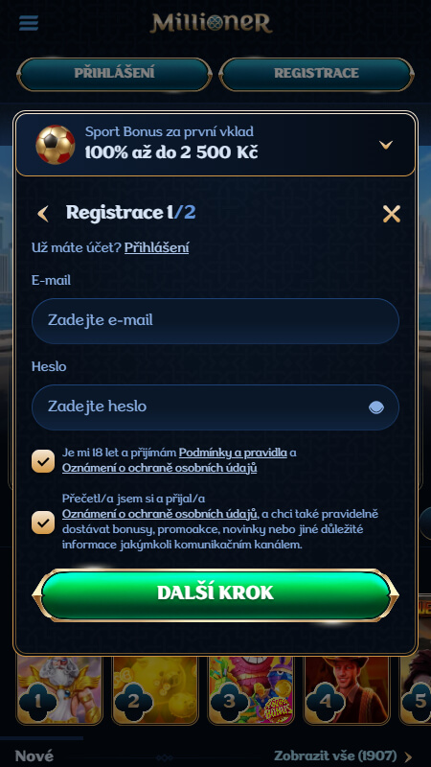Open the hamburger menu icon
The height and width of the screenshot is (767, 431).
[29, 22]
